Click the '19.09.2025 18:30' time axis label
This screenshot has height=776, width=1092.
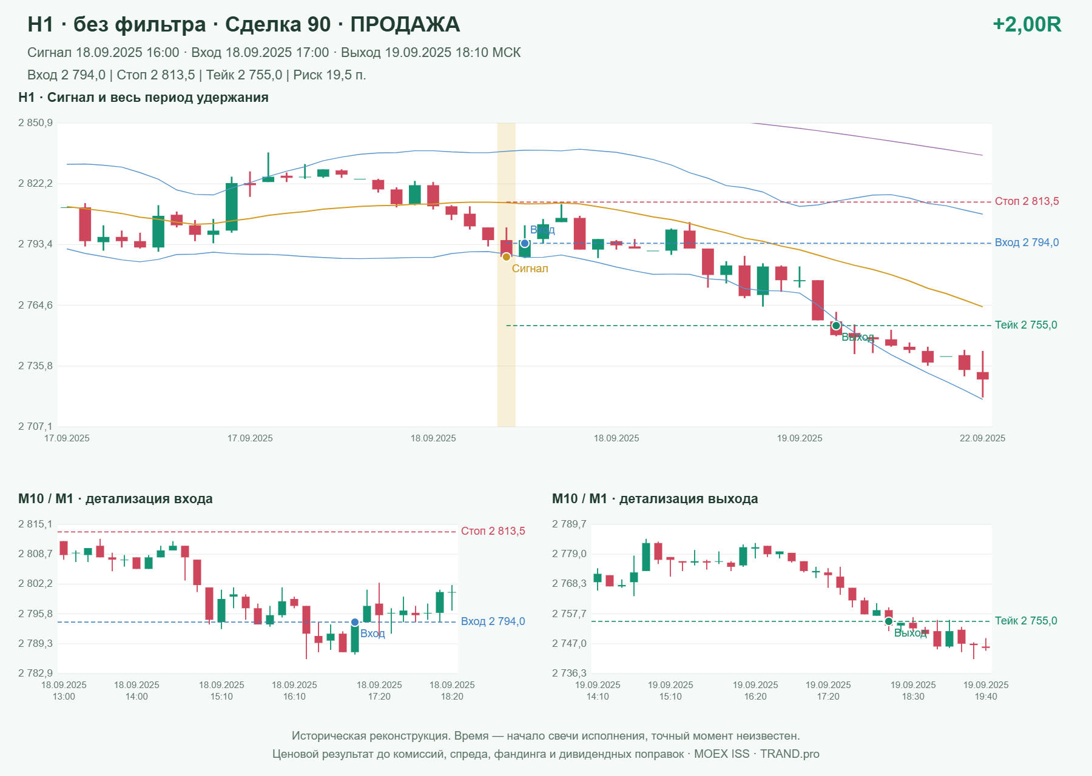tap(913, 691)
